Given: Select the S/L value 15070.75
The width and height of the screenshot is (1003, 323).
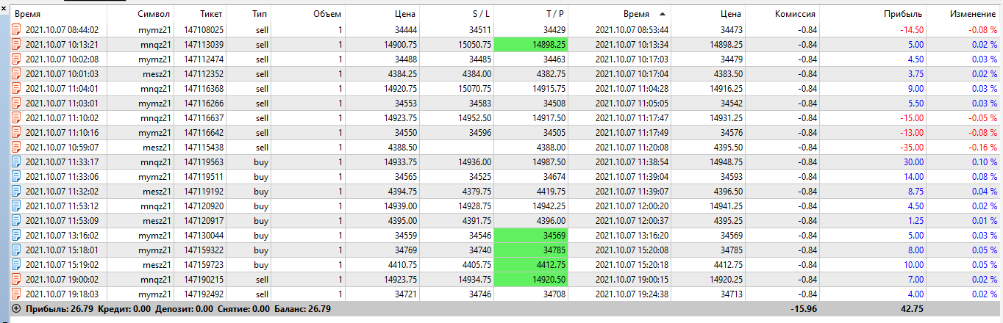Looking at the screenshot, I should tap(474, 89).
